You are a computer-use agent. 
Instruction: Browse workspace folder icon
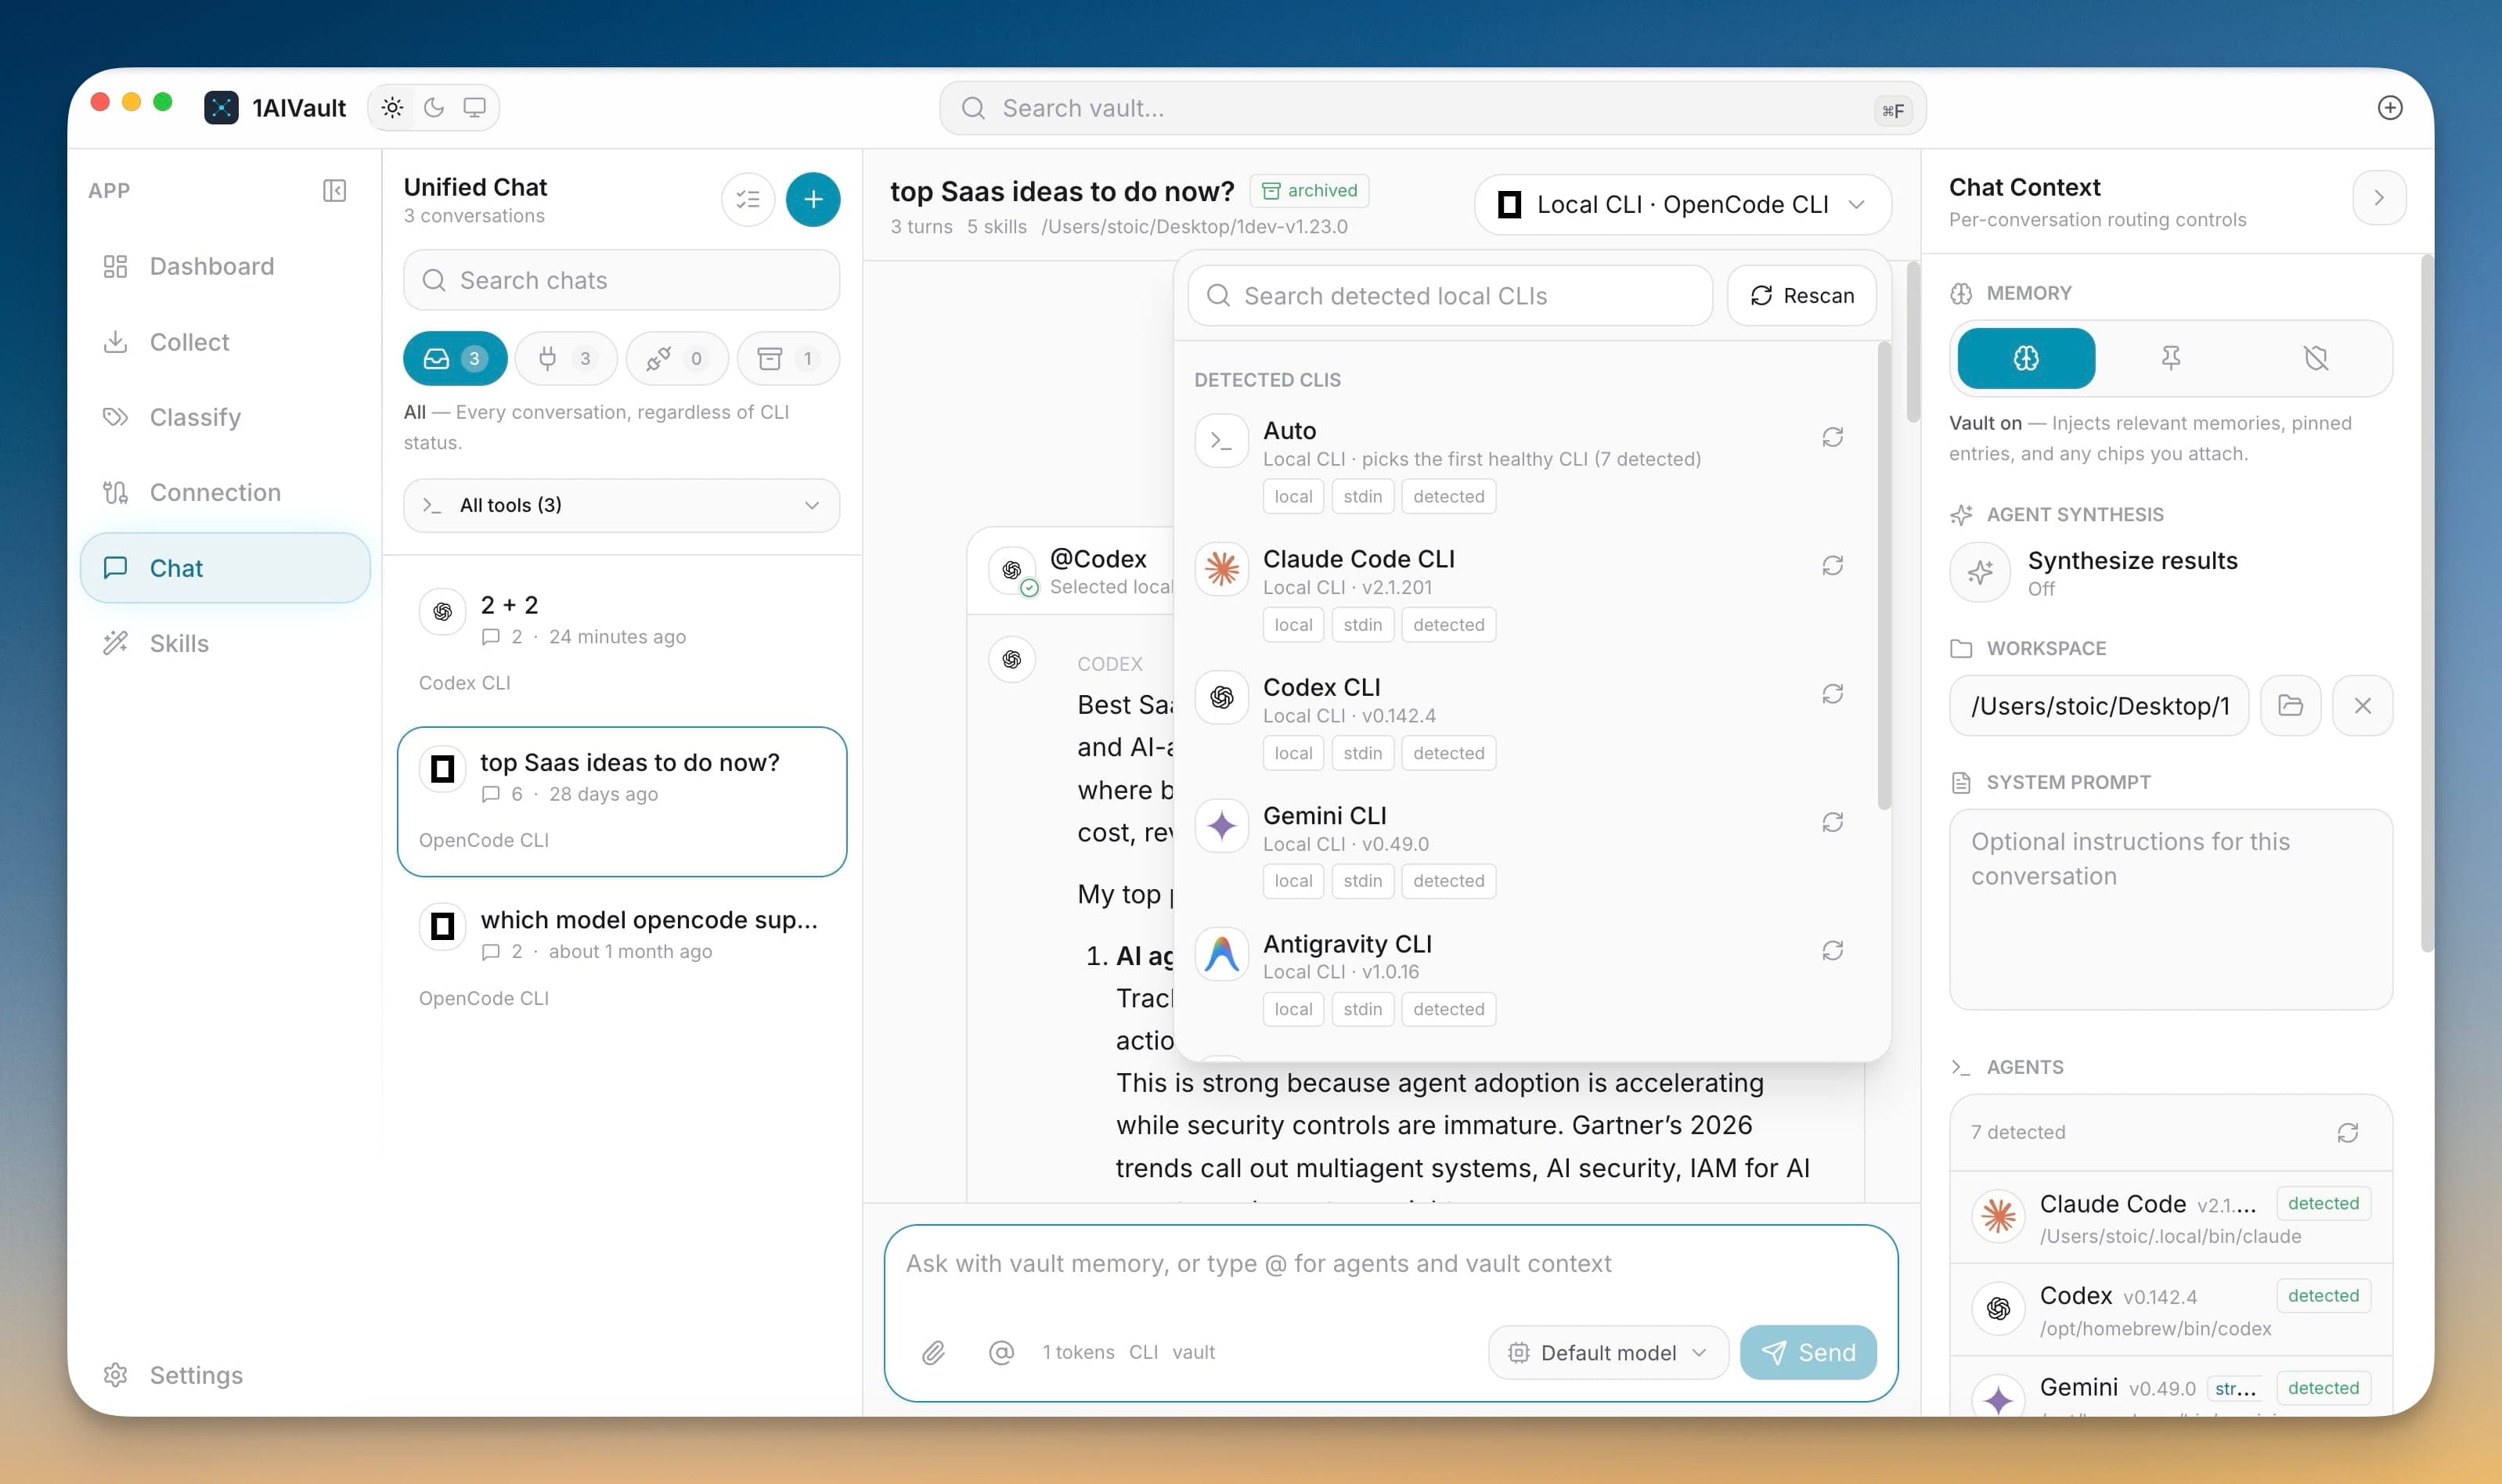(2290, 706)
